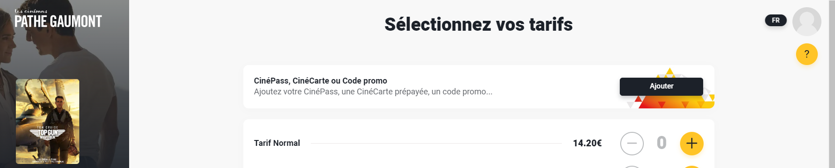Screen dimensions: 835x168
Task: Click the Sélectionnez vos tarifs heading
Action: tap(478, 24)
